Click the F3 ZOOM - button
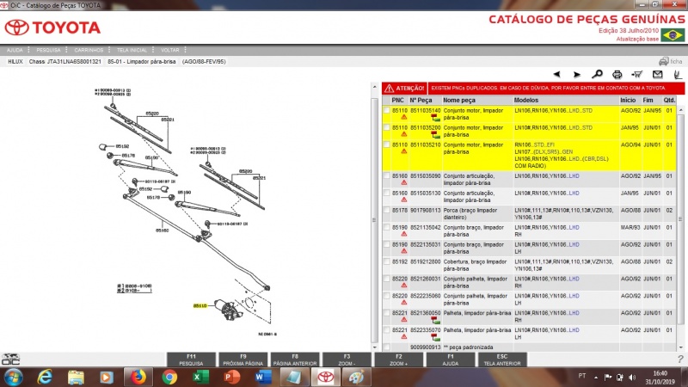 tap(347, 359)
